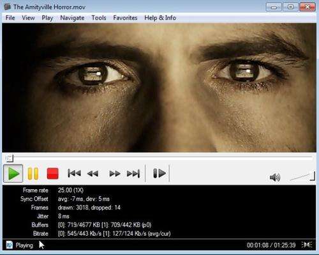Open the Navigate menu

pyautogui.click(x=72, y=18)
